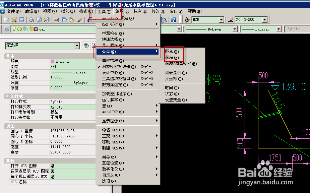Open the color control dropdown arrow
Viewport: 310px width, 193px height.
pos(179,29)
